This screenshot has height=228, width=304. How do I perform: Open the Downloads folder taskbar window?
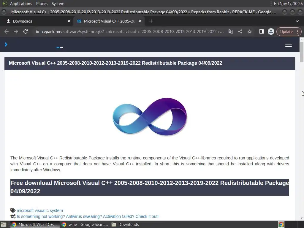125,224
